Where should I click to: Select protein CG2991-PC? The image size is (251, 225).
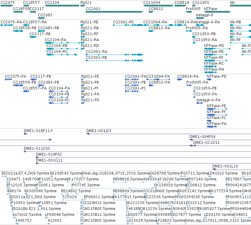coord(132,91)
